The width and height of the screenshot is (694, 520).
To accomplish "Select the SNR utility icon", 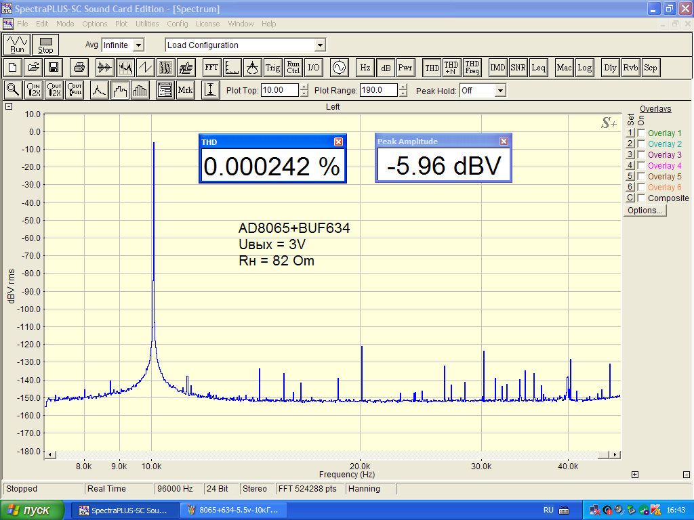I will [518, 68].
